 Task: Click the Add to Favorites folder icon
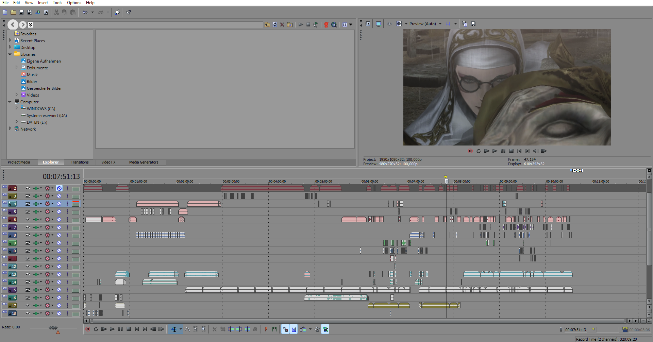tap(290, 24)
